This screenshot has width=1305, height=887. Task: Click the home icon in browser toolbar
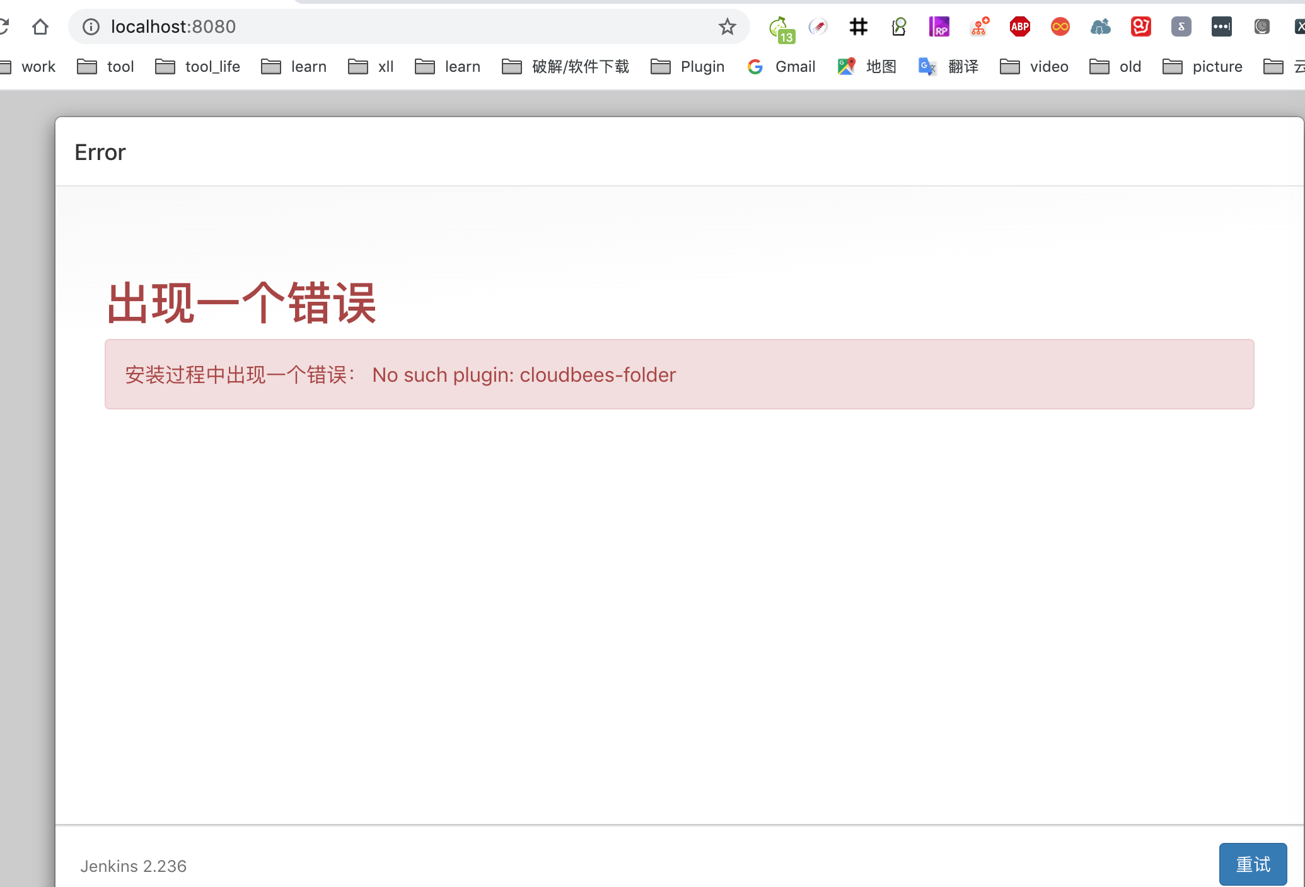[x=40, y=26]
